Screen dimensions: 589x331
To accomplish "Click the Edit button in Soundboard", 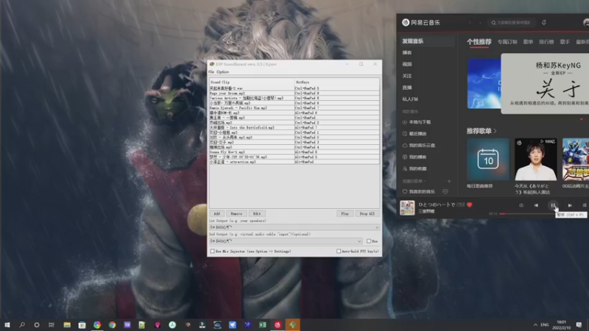I will coord(257,213).
